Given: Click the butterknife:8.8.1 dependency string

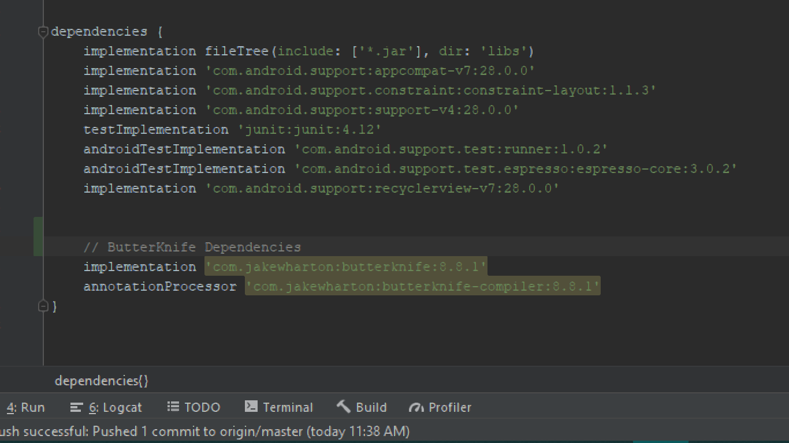Looking at the screenshot, I should 346,267.
